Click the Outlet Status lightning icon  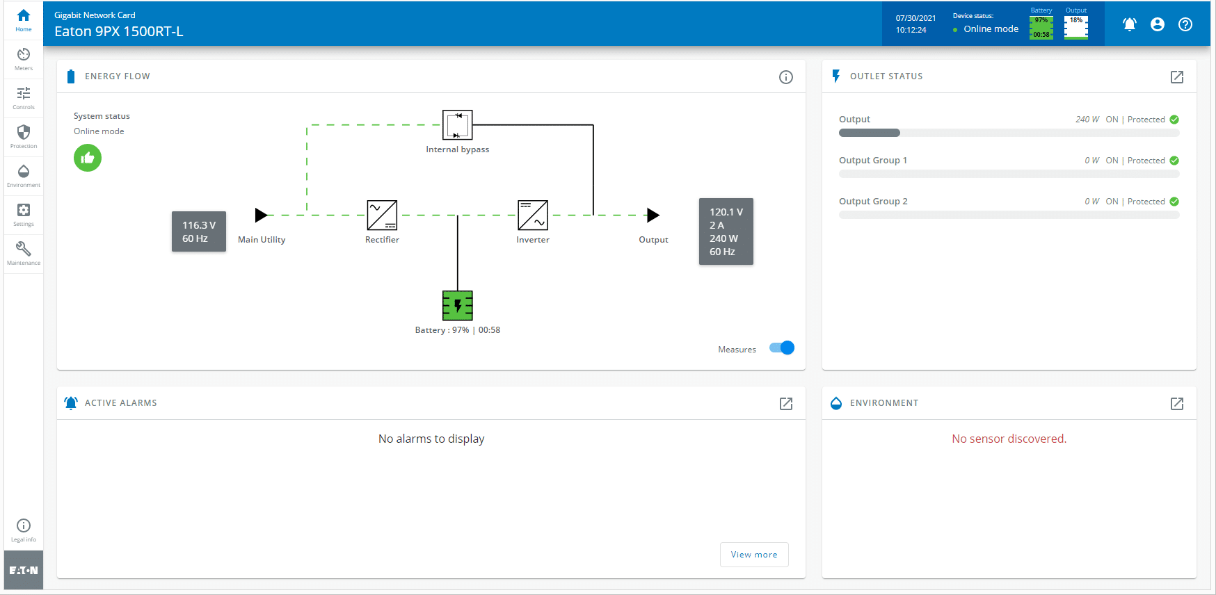(836, 76)
